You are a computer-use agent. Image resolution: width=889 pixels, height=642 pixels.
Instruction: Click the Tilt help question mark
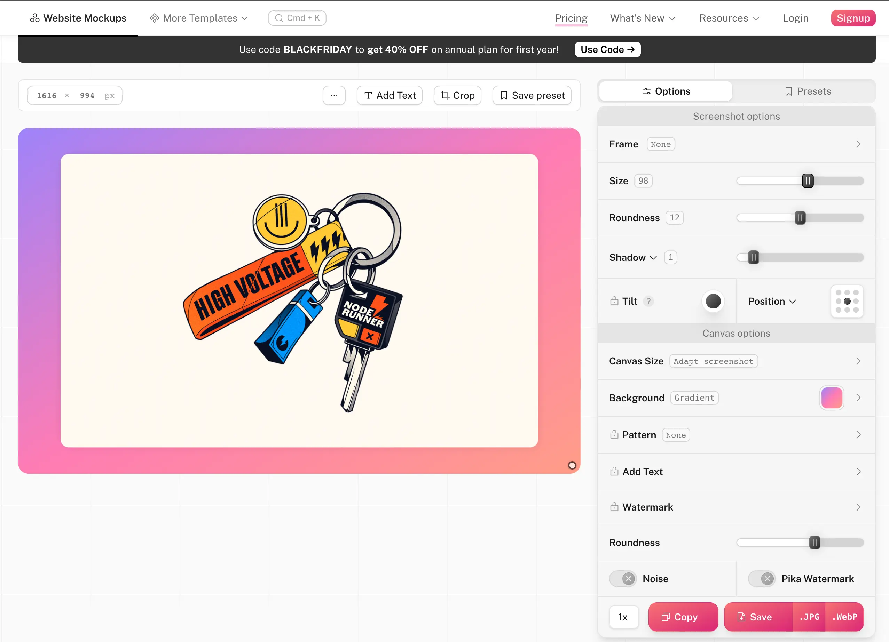pos(648,301)
